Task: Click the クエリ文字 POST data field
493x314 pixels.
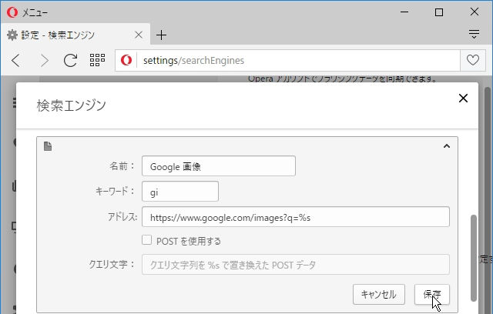Action: [x=296, y=265]
